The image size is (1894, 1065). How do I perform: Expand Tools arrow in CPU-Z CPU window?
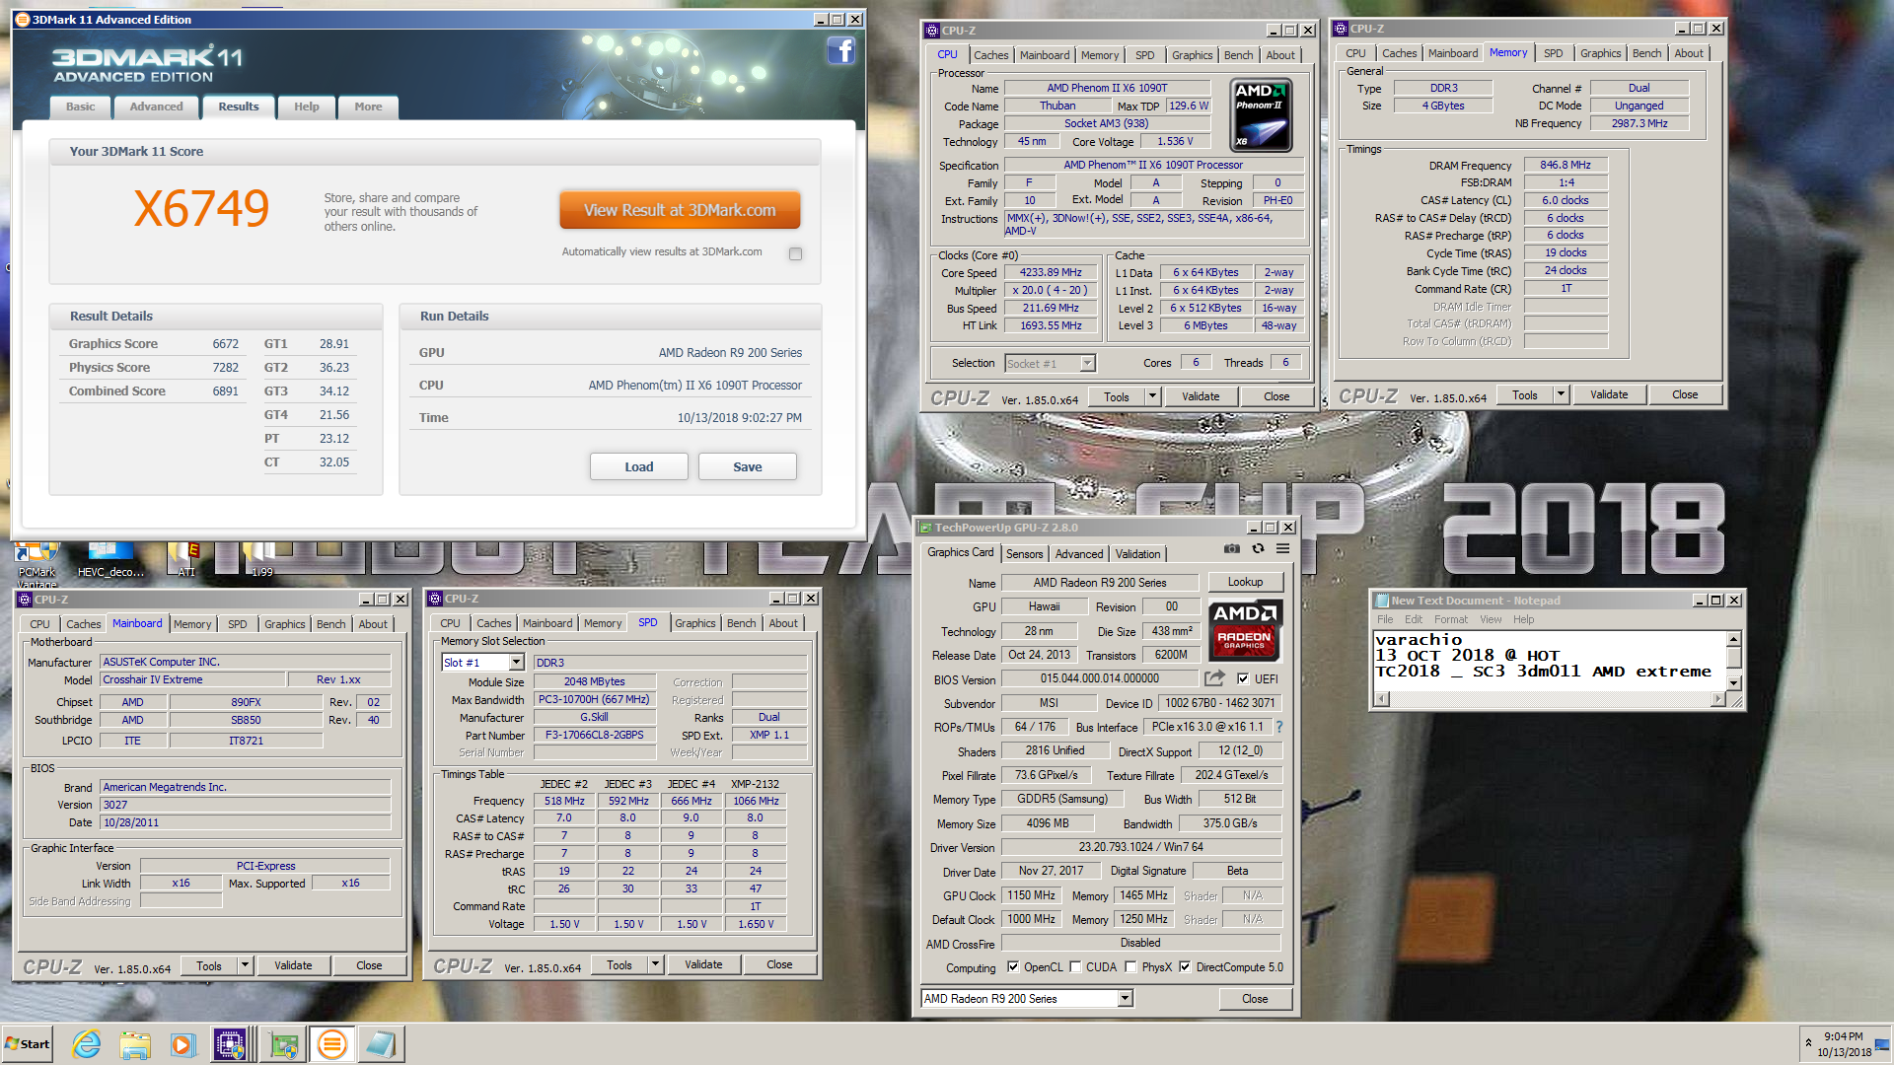pyautogui.click(x=1151, y=396)
